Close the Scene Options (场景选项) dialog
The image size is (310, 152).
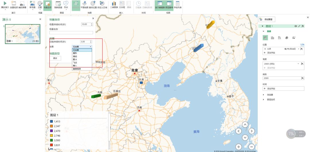point(93,18)
